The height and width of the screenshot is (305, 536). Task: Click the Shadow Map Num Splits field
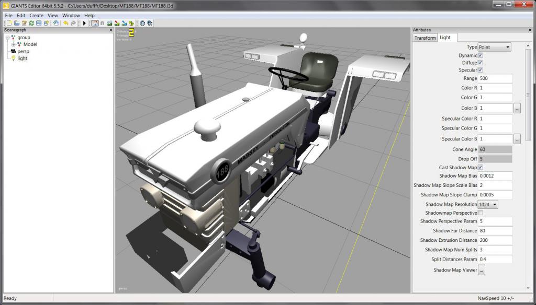tap(495, 250)
